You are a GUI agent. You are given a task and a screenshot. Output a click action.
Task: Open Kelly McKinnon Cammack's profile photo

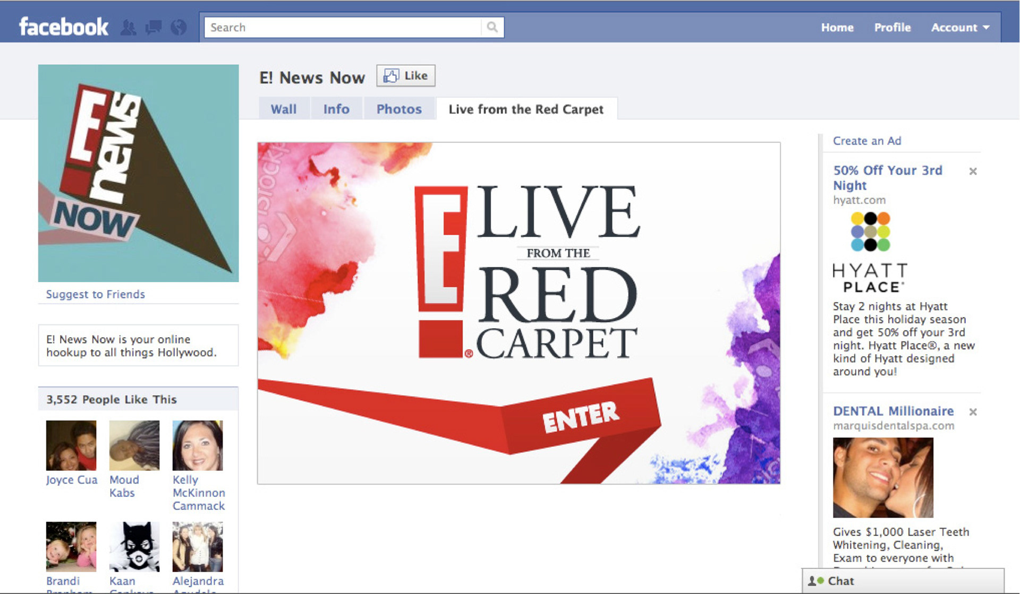(198, 445)
